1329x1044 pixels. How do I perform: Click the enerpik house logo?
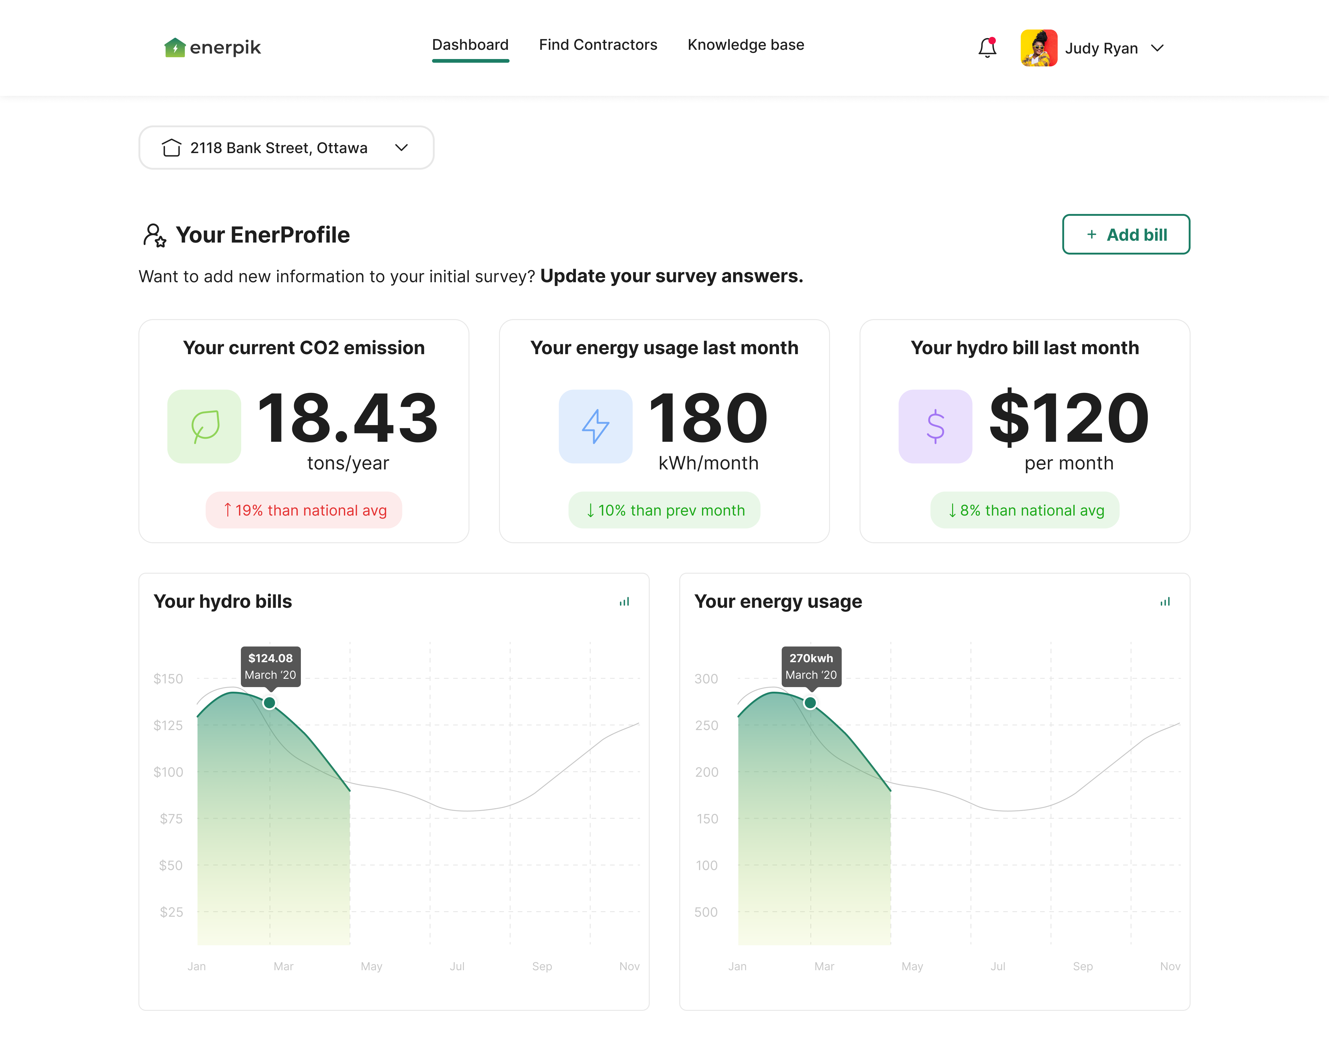(175, 47)
